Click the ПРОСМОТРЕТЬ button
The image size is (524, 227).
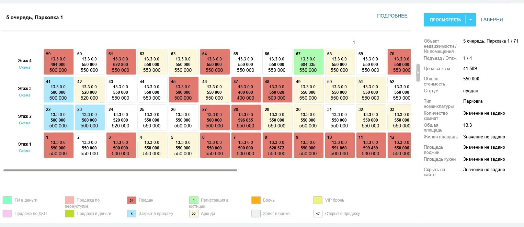pos(445,20)
